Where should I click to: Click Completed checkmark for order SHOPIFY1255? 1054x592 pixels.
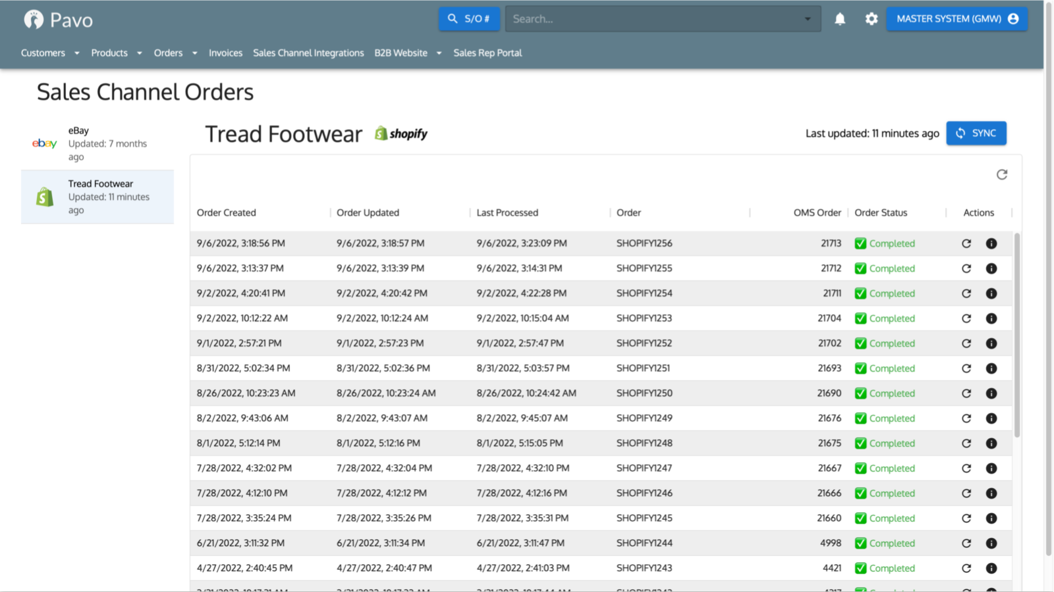(860, 268)
